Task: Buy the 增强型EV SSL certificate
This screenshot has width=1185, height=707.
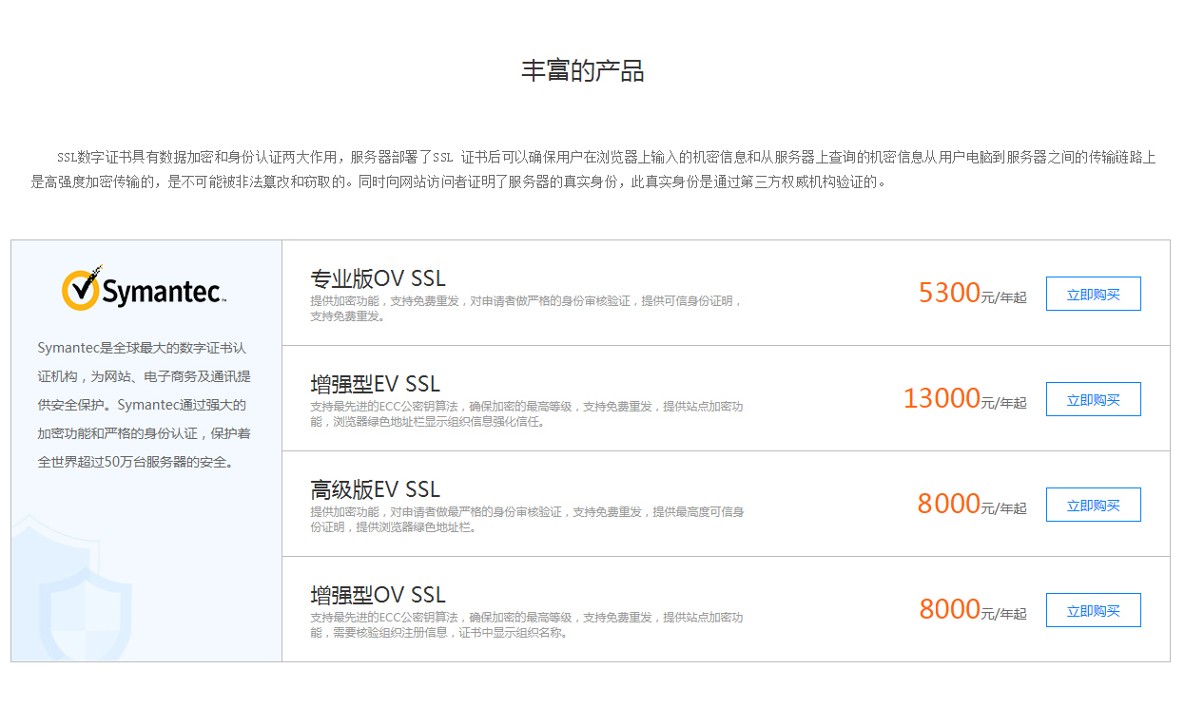Action: click(1093, 399)
